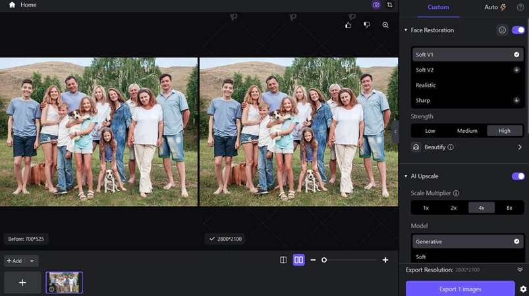Viewport: 529px width, 296px height.
Task: Select Soft V1 face model
Action: [468, 55]
